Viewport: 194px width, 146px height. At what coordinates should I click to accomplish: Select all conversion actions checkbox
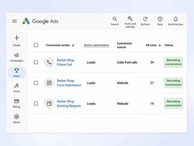(36, 45)
